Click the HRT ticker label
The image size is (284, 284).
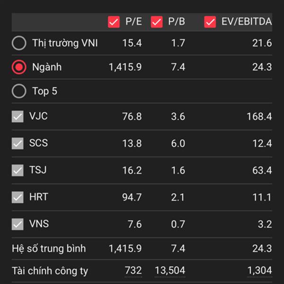pos(39,197)
